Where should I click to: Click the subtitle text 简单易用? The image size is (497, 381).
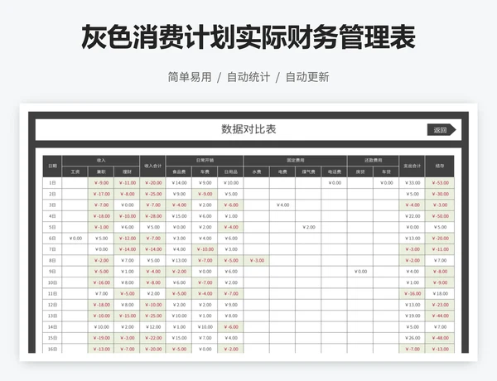[x=190, y=77]
